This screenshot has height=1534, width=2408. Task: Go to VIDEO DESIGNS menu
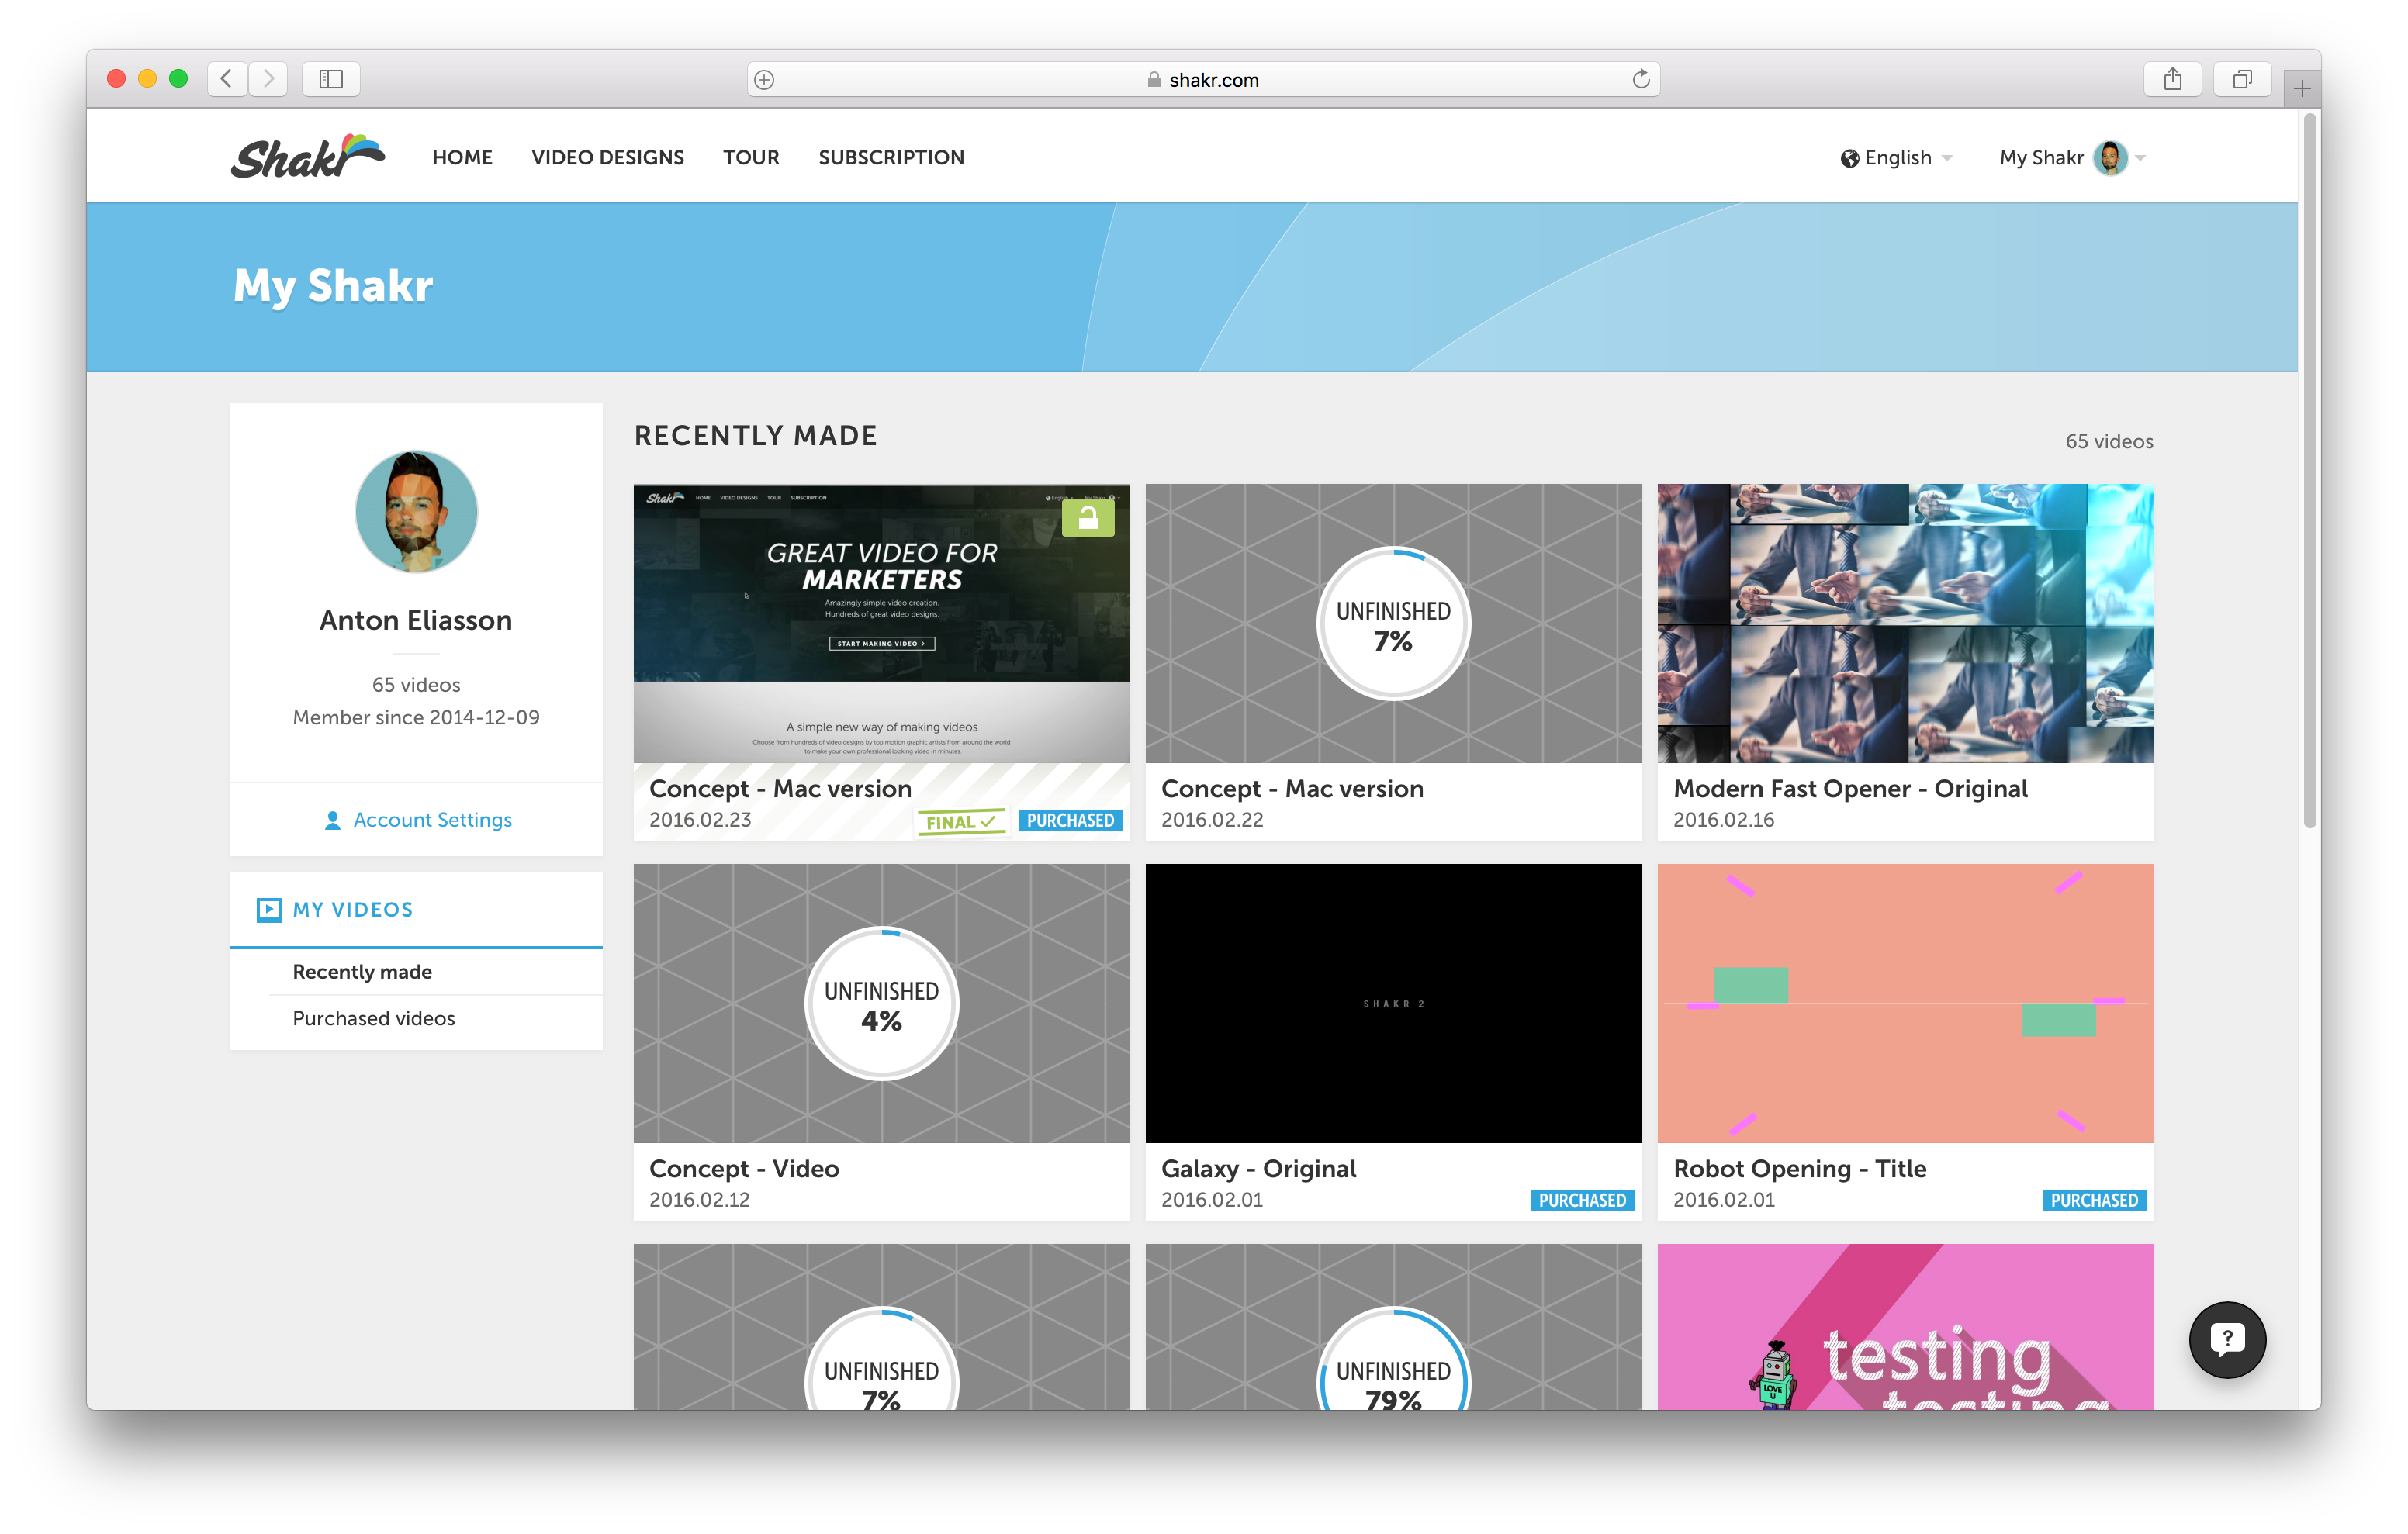pos(607,158)
